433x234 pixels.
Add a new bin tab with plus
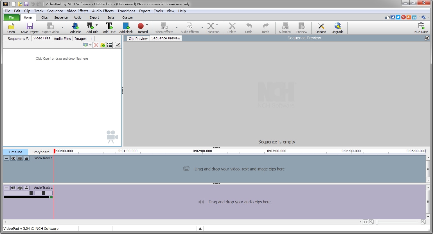click(x=91, y=39)
